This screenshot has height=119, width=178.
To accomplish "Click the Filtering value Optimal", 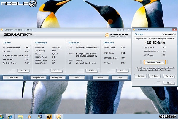I will 55,54.
